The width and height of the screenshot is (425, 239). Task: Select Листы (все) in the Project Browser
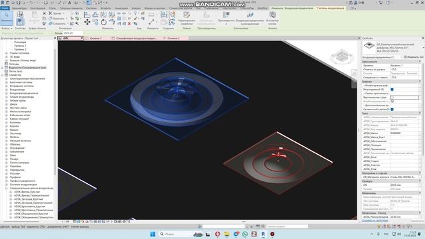pos(15,71)
